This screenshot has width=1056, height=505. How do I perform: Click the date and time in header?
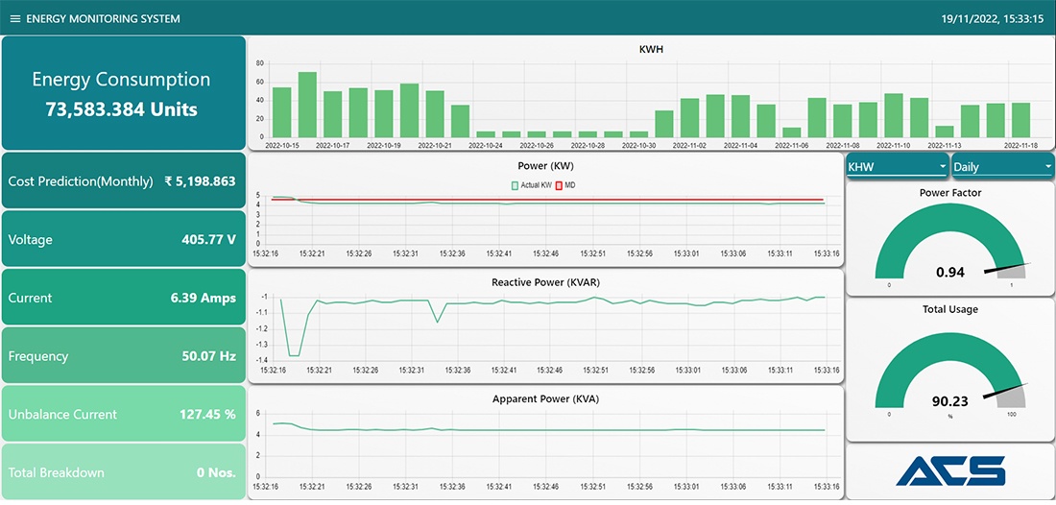coord(991,18)
